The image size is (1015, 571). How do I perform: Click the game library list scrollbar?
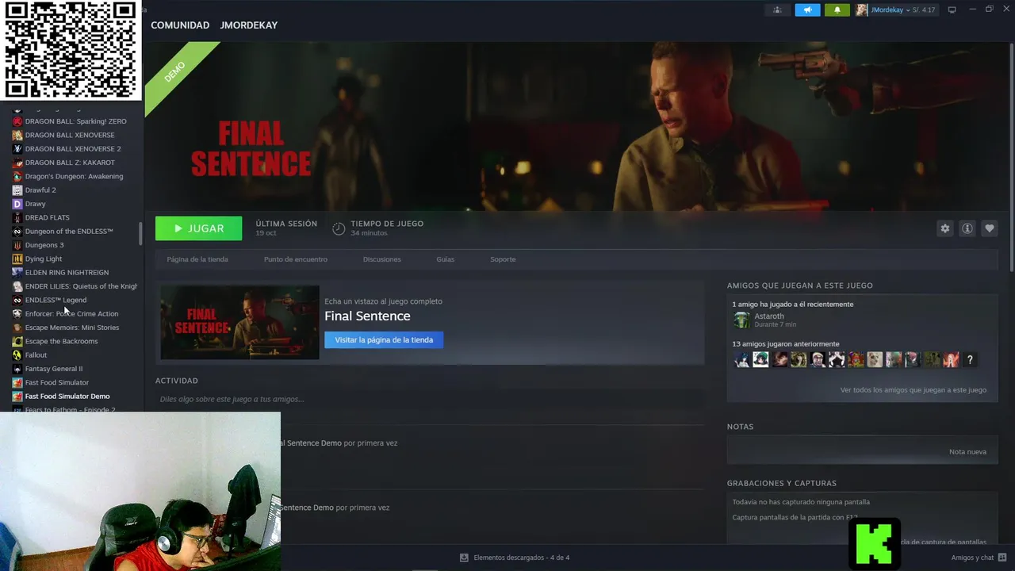pos(140,233)
